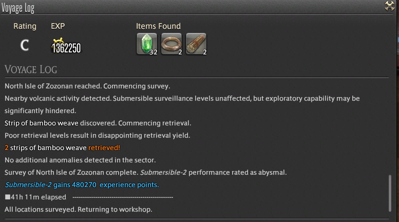Click the 1362250 EXP total value

66,48
